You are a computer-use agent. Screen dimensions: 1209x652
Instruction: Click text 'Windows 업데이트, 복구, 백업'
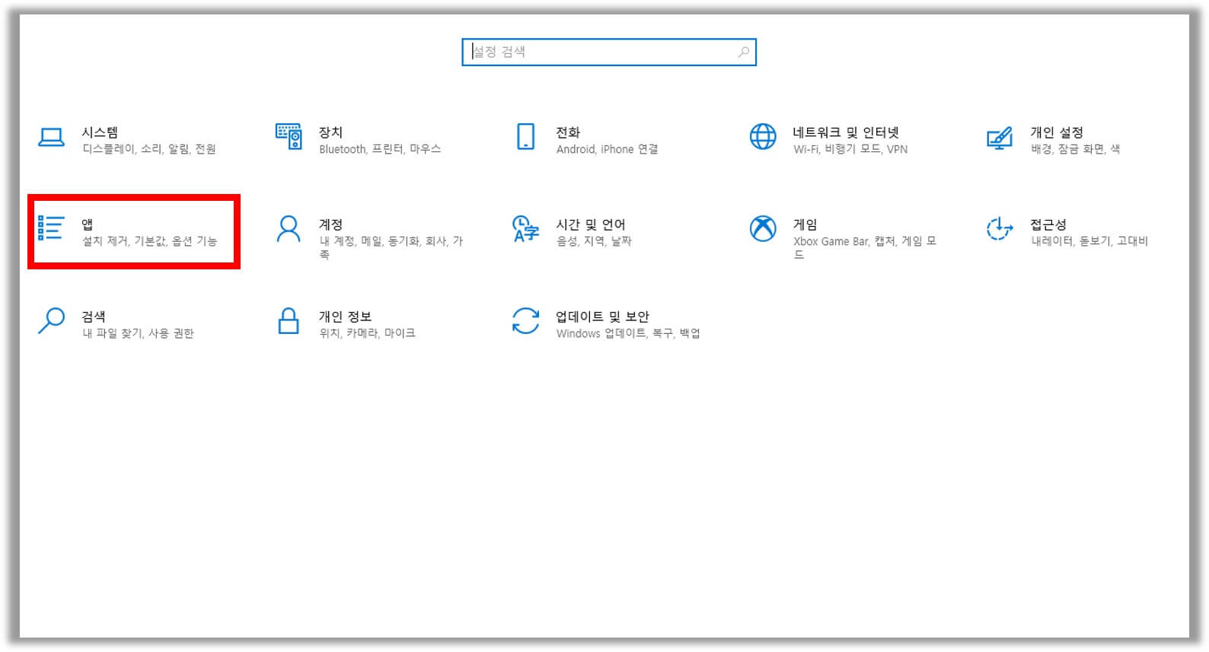click(628, 333)
